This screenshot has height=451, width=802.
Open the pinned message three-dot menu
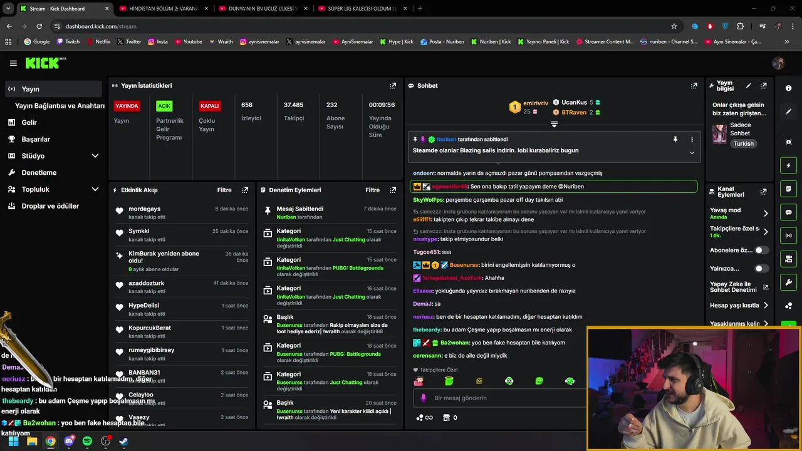692,139
